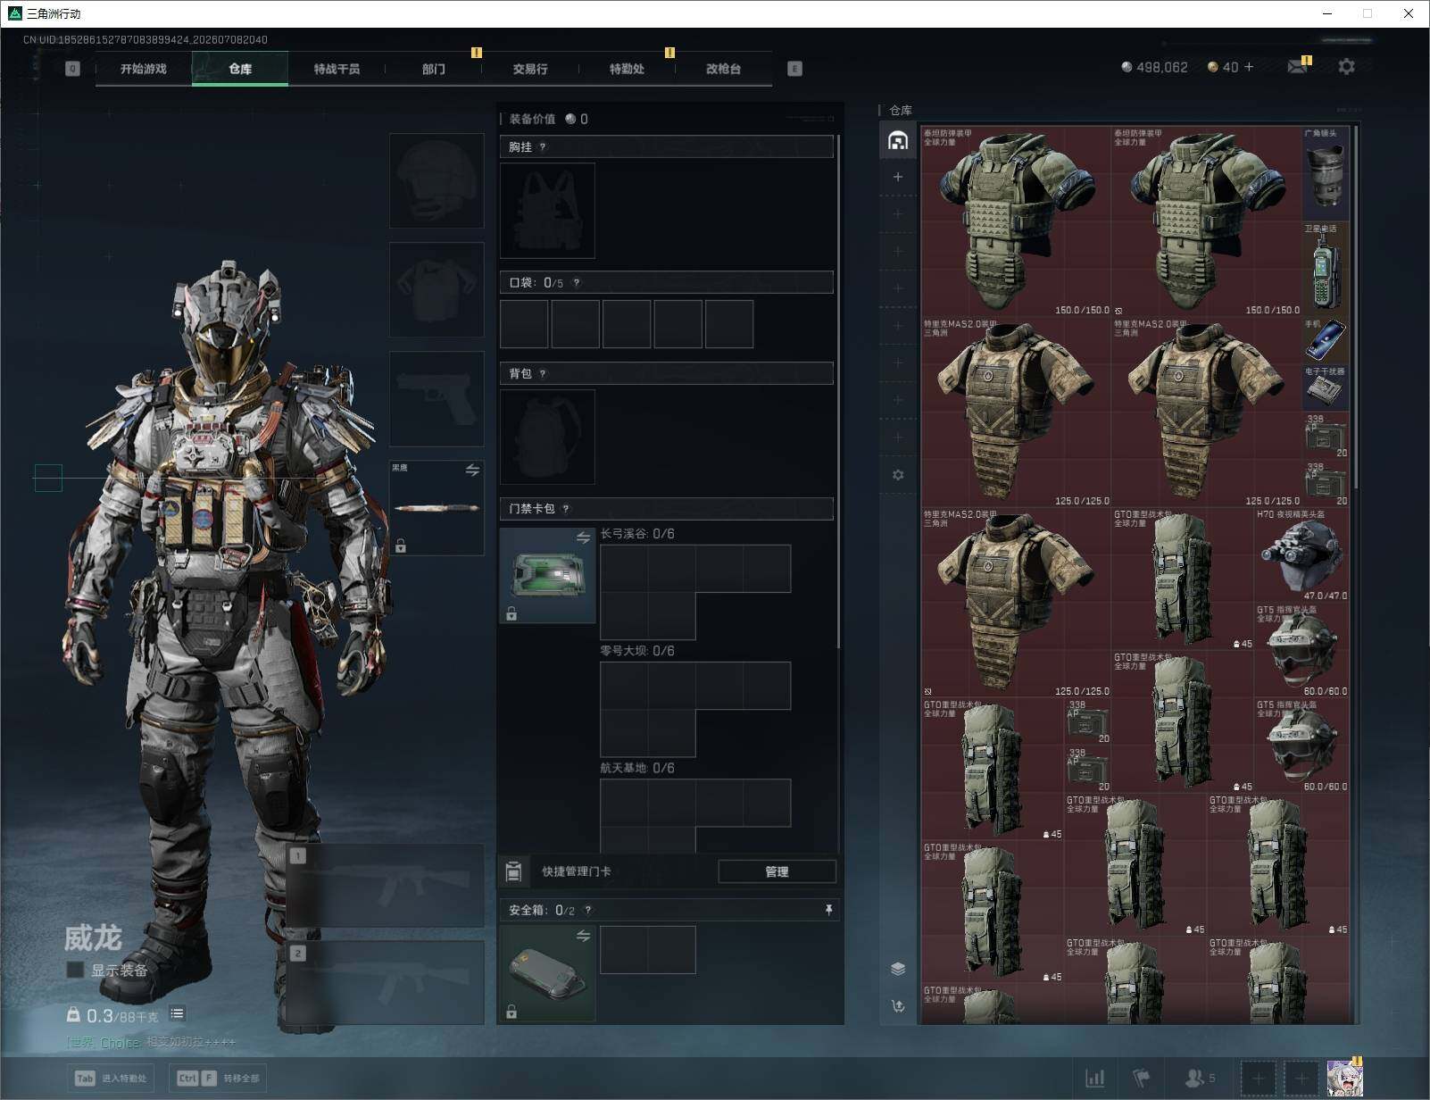The width and height of the screenshot is (1430, 1100).
Task: Click the 管理 button
Action: tap(777, 871)
